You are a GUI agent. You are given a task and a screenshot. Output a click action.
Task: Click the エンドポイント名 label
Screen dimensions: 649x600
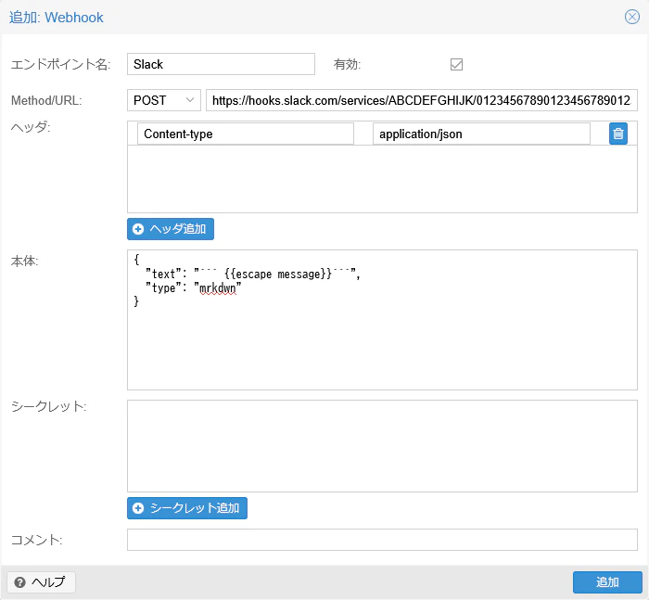(60, 65)
